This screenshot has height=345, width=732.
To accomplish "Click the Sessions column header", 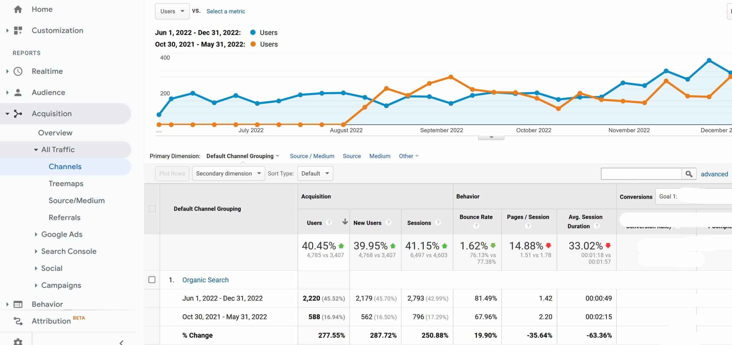I will [x=419, y=223].
